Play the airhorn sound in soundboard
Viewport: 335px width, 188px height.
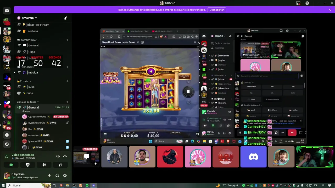(x=272, y=110)
